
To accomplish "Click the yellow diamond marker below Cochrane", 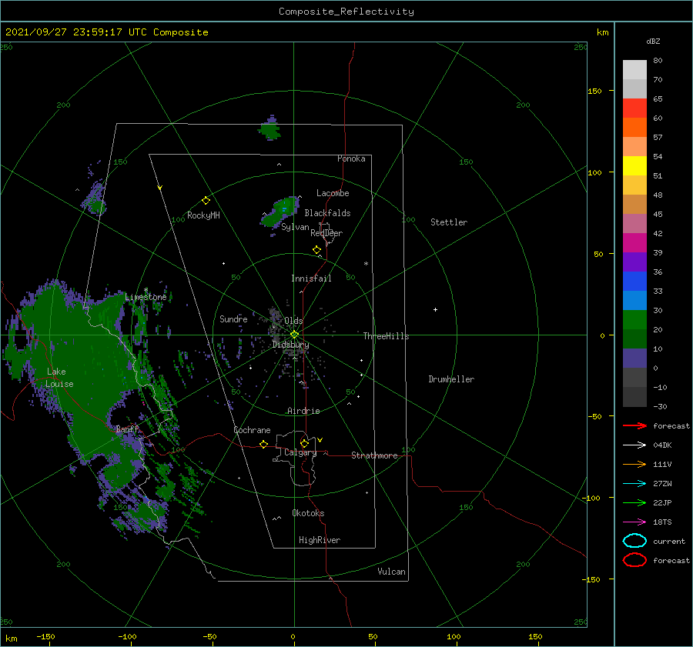I will tap(263, 444).
